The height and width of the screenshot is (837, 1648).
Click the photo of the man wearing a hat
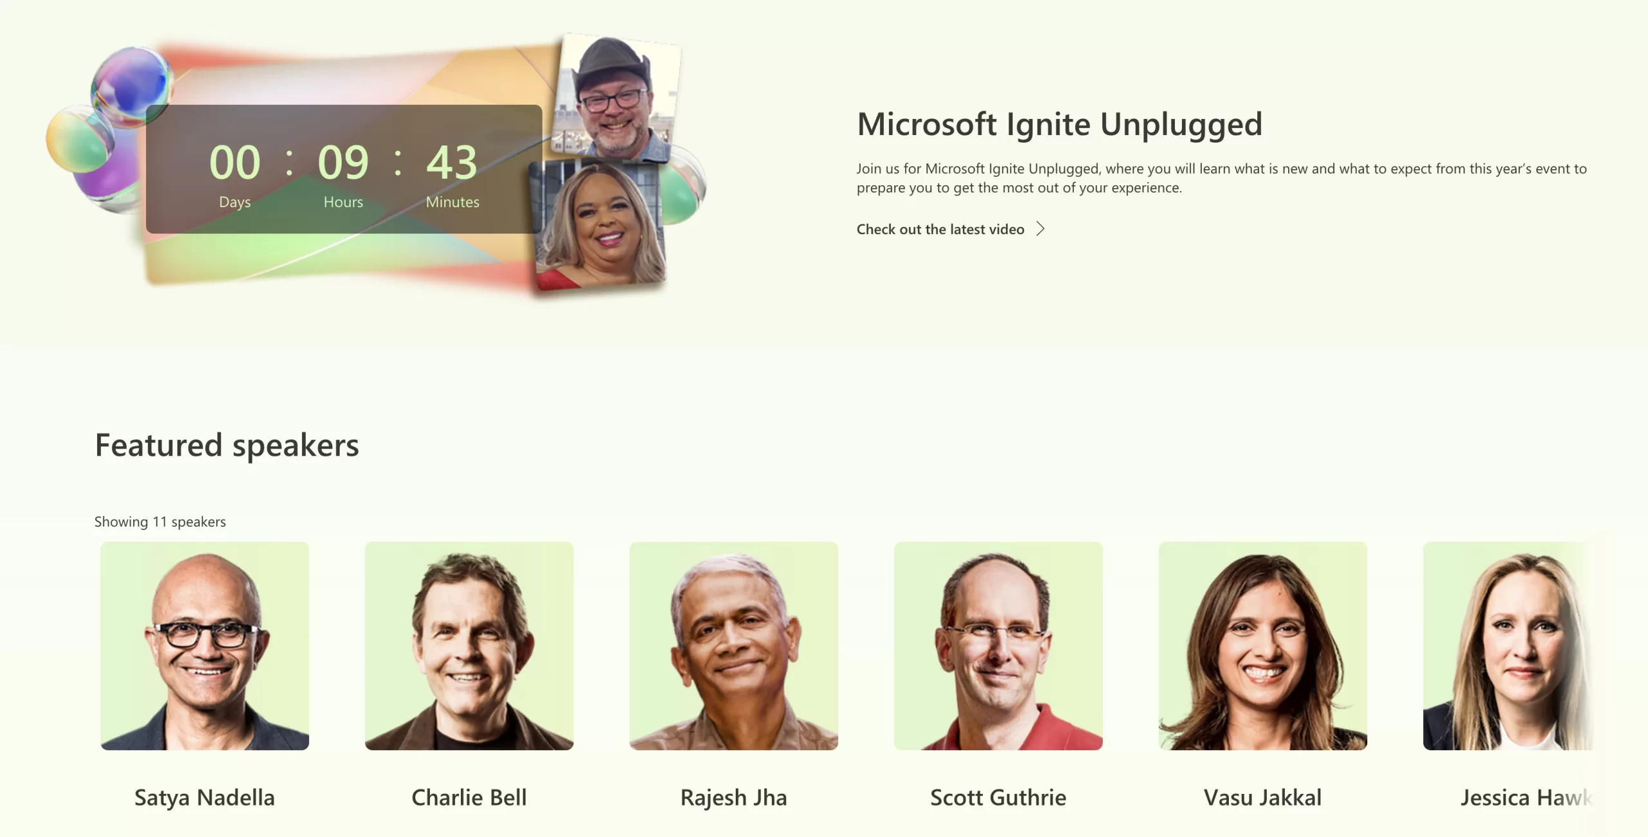point(617,97)
